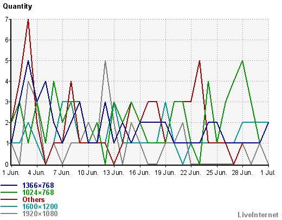The height and width of the screenshot is (220, 282).
Task: Click the 7 label on the Y axis
Action: click(7, 19)
